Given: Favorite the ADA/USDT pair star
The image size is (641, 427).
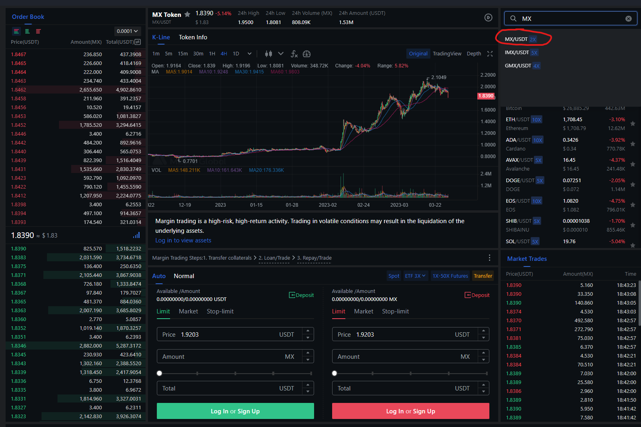Looking at the screenshot, I should [633, 144].
